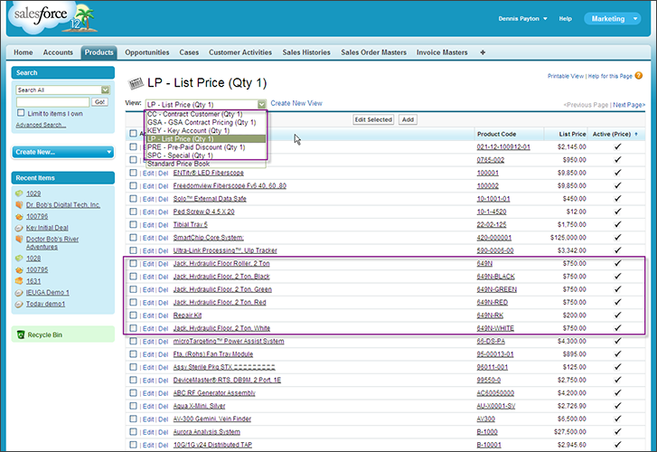Check the Repair Kit row checkbox
Viewport: 657px width, 452px height.
[133, 315]
